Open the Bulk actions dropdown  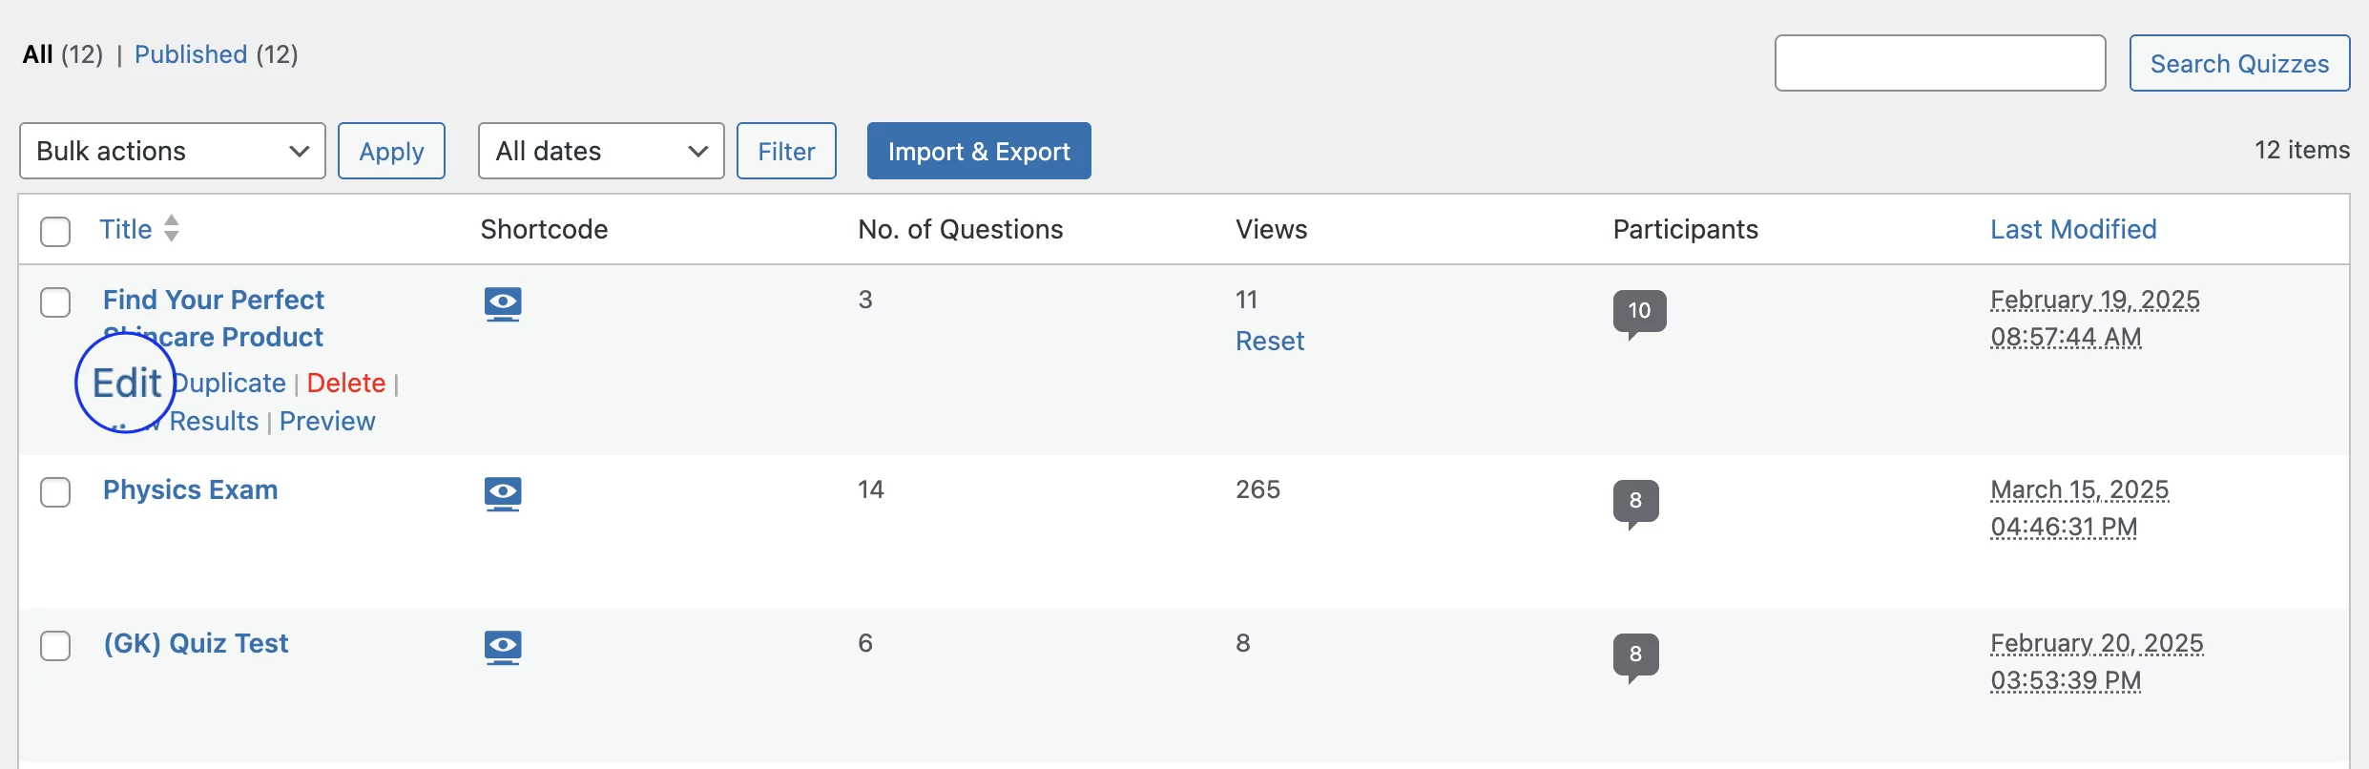[173, 151]
